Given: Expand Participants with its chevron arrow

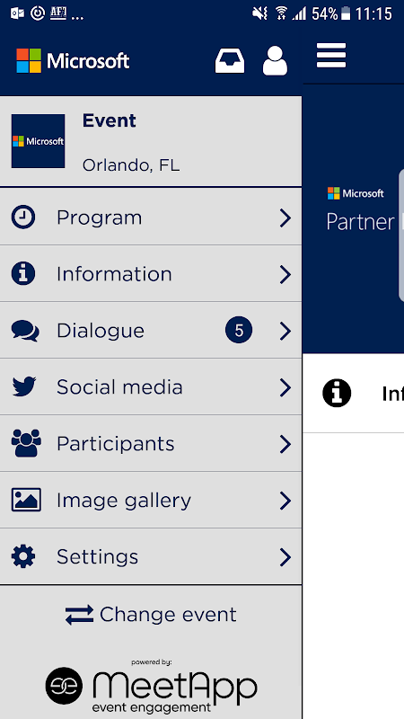Looking at the screenshot, I should tap(285, 444).
